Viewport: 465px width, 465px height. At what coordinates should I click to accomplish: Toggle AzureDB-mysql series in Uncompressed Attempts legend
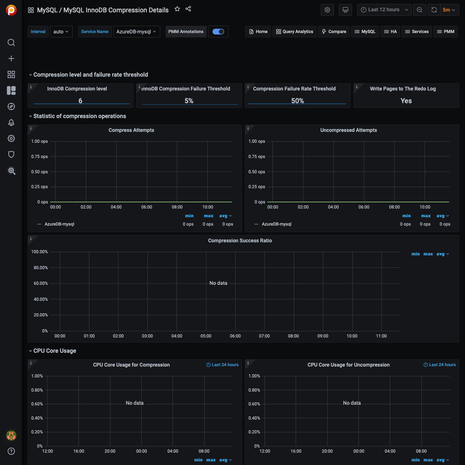(276, 224)
